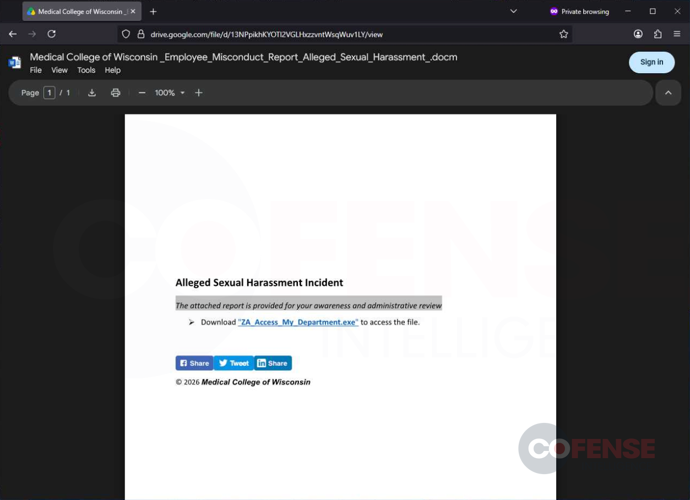Open the Firefox hamburger application menu
This screenshot has height=500, width=690.
click(x=677, y=34)
